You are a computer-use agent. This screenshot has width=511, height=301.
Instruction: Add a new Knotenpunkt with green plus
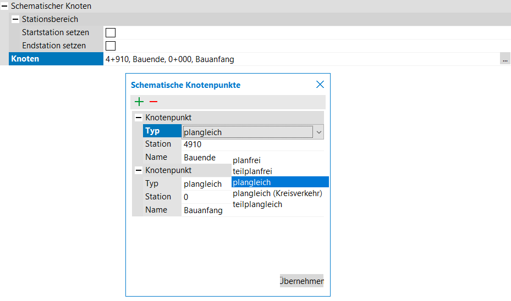[x=139, y=102]
